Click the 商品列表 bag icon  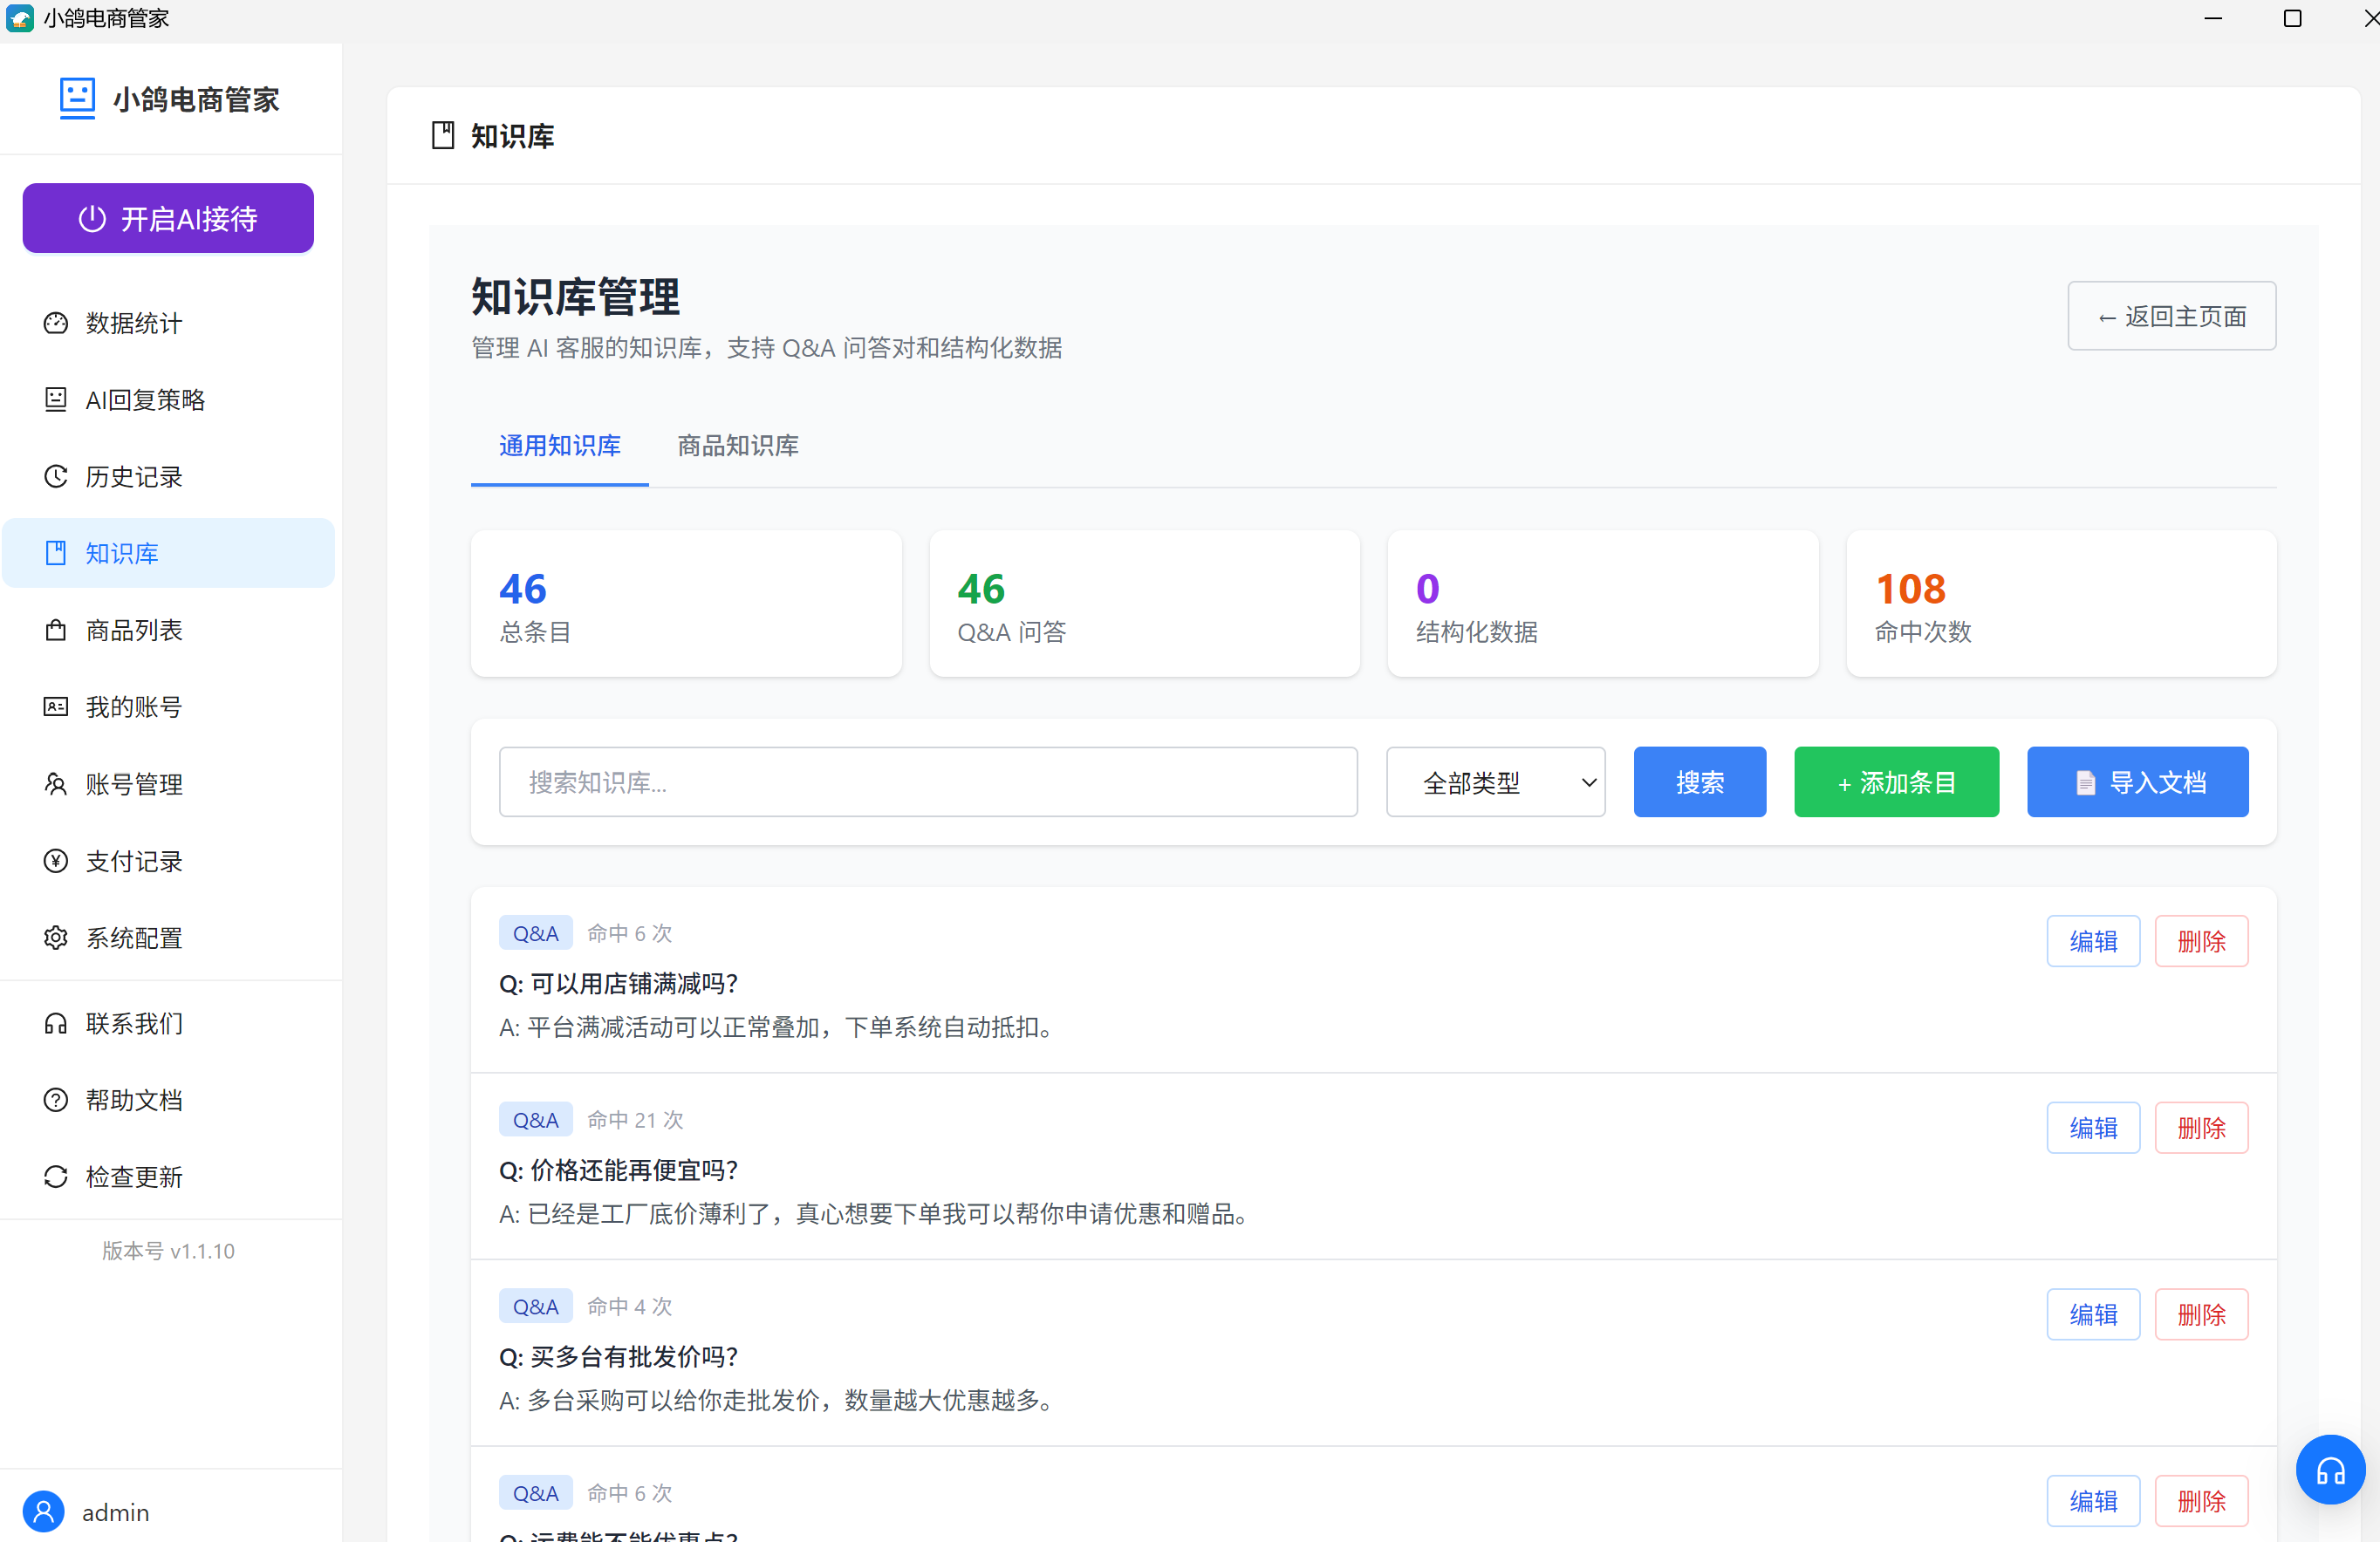pos(56,630)
